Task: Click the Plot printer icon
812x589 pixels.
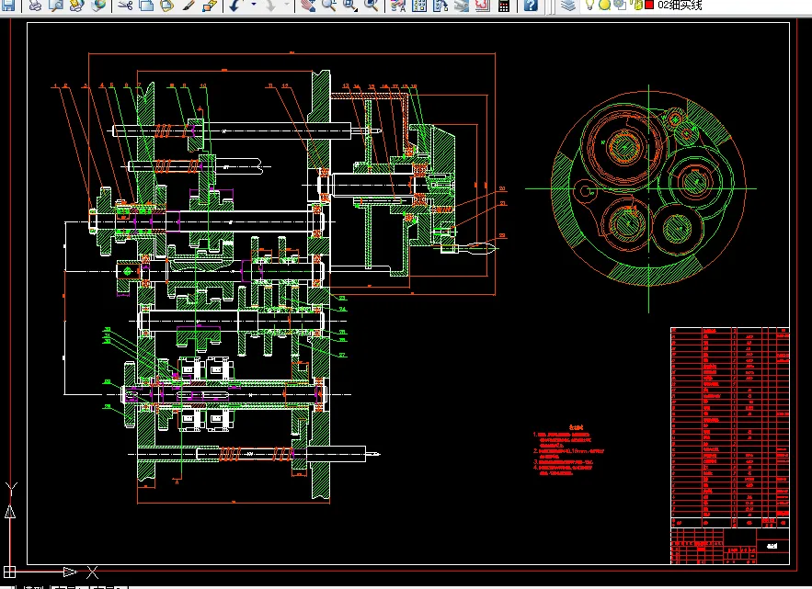Action: [x=34, y=6]
